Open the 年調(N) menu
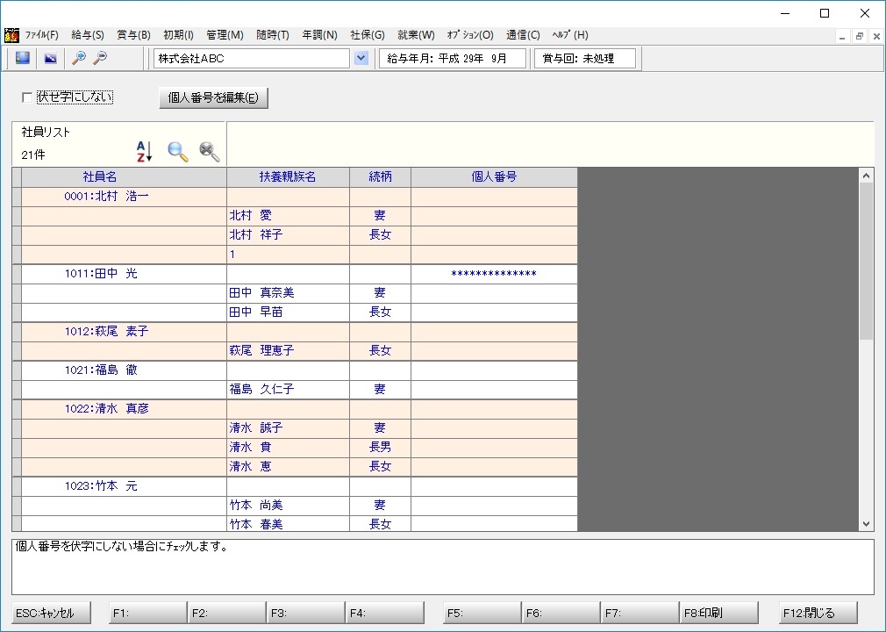The width and height of the screenshot is (886, 632). [320, 35]
